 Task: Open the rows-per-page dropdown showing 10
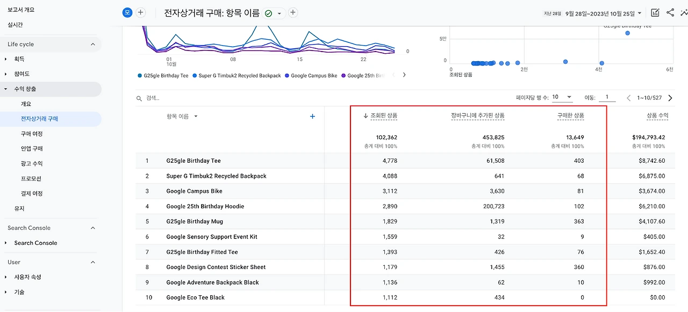pos(562,97)
